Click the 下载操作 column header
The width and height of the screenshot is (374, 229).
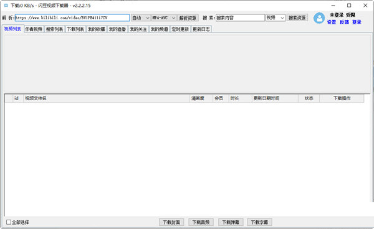[x=342, y=98]
